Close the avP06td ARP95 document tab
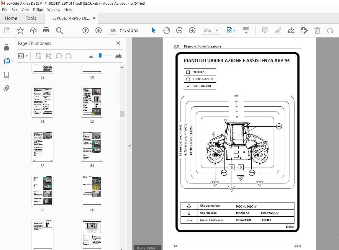Viewport: 339px width, 250px height. (x=94, y=18)
